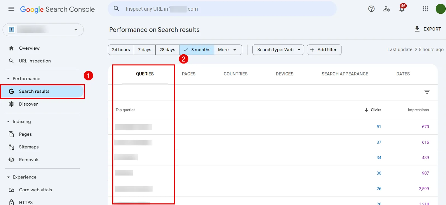Viewport: 446px width, 205px height.
Task: Click the Add filter button label
Action: 327,50
